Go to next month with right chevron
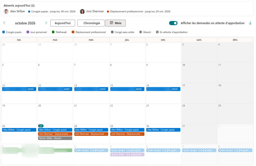This screenshot has width=256, height=166. pos(46,23)
